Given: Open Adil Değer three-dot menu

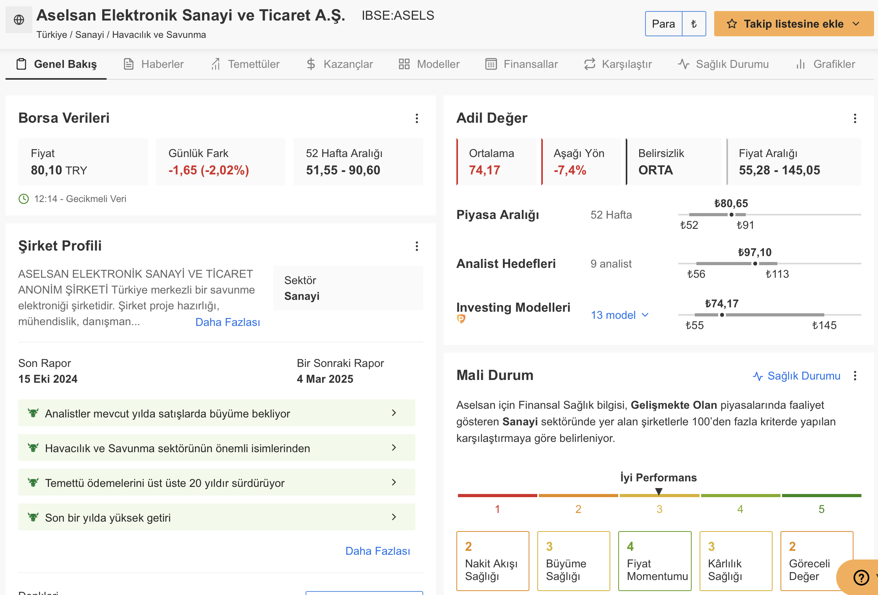Looking at the screenshot, I should 855,118.
